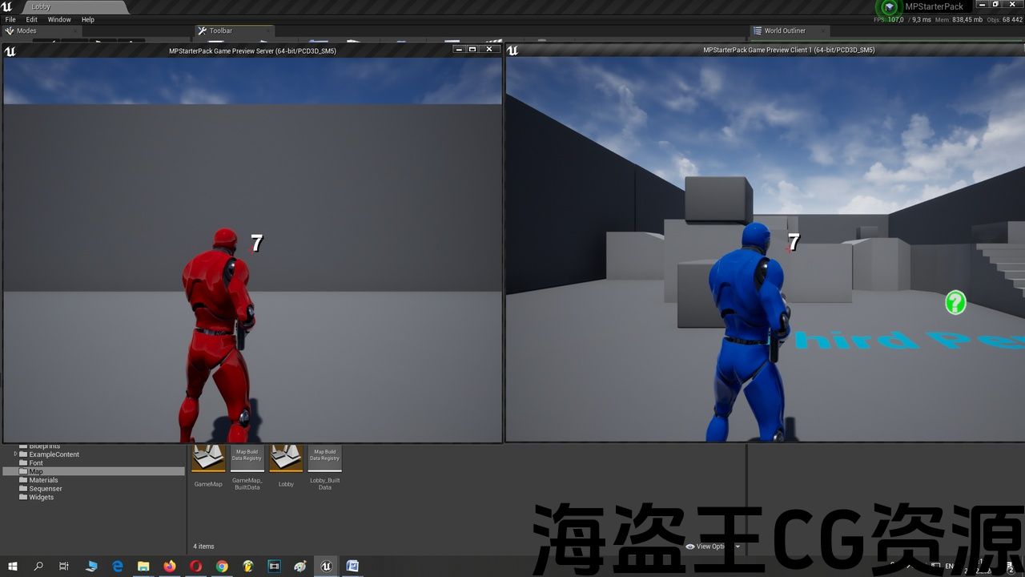The width and height of the screenshot is (1025, 577).
Task: Open the View Options dropdown
Action: pyautogui.click(x=713, y=547)
